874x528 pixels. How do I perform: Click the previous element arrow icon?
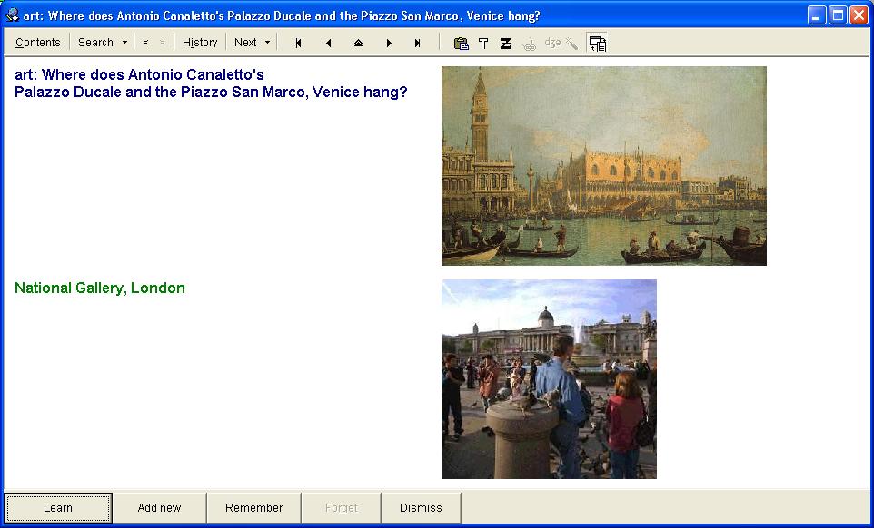pos(328,43)
